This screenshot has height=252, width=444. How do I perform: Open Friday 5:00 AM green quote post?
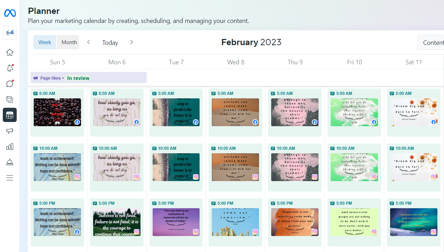click(354, 112)
